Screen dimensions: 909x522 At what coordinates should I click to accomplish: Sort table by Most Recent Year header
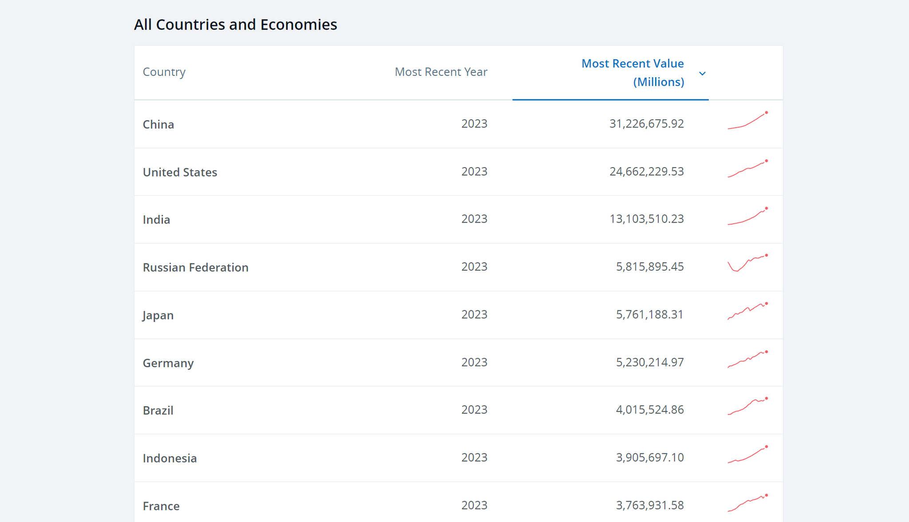441,72
